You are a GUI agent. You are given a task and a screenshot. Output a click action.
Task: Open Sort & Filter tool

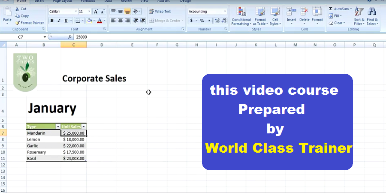point(359,16)
